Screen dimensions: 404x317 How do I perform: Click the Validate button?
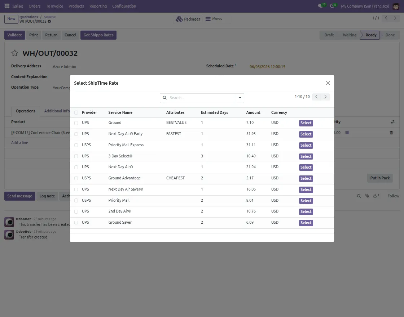pyautogui.click(x=15, y=35)
